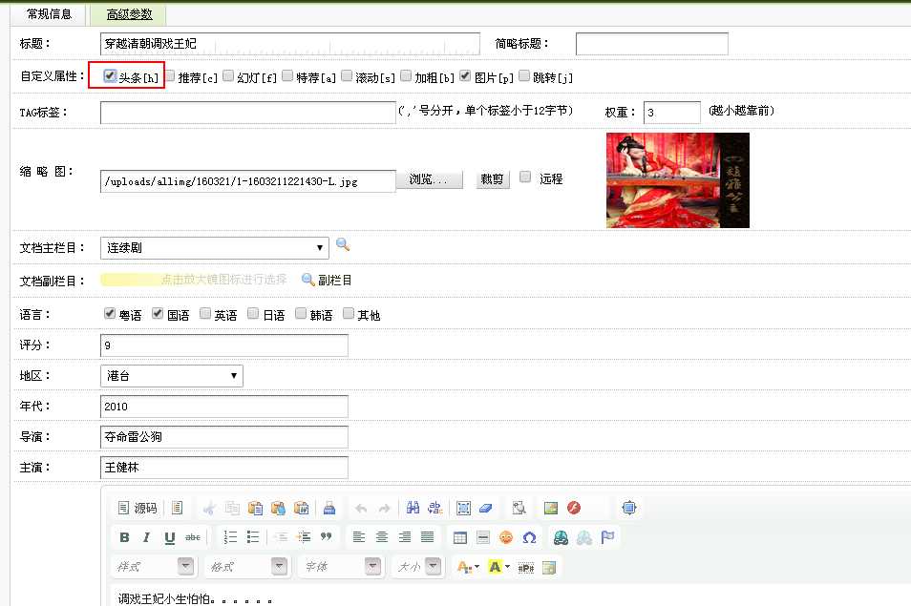The image size is (911, 606).
Task: Click the Paste as plain text icon
Action: pyautogui.click(x=278, y=509)
